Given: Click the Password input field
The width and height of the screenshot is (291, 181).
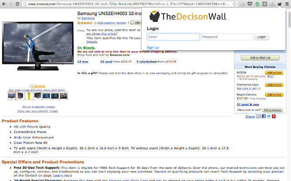Looking at the screenshot, I should tap(227, 37).
